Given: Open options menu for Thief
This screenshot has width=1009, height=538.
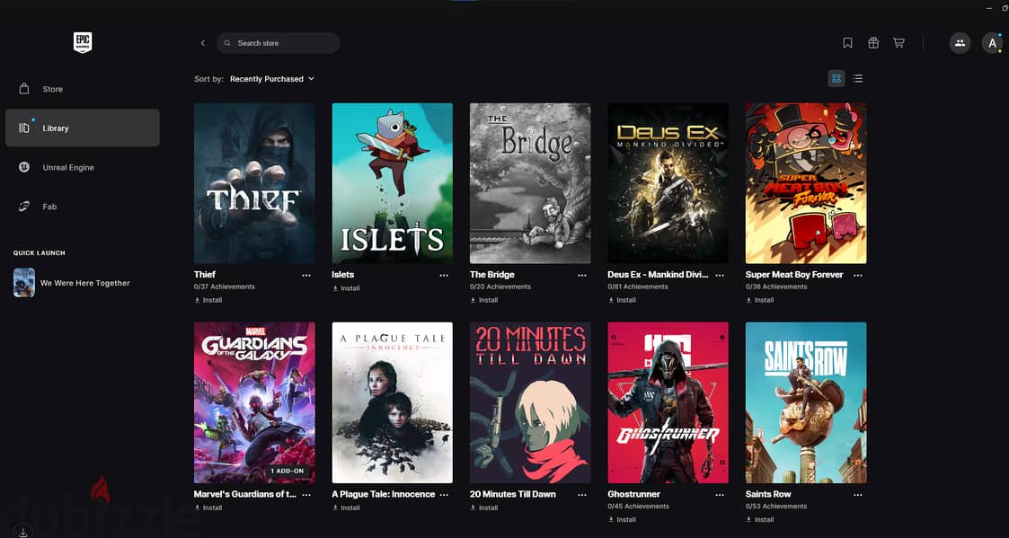Looking at the screenshot, I should [x=306, y=275].
